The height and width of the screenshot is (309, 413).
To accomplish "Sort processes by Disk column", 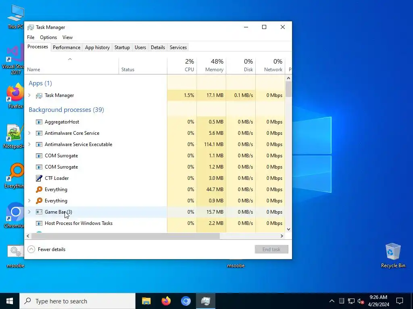I will (241, 66).
